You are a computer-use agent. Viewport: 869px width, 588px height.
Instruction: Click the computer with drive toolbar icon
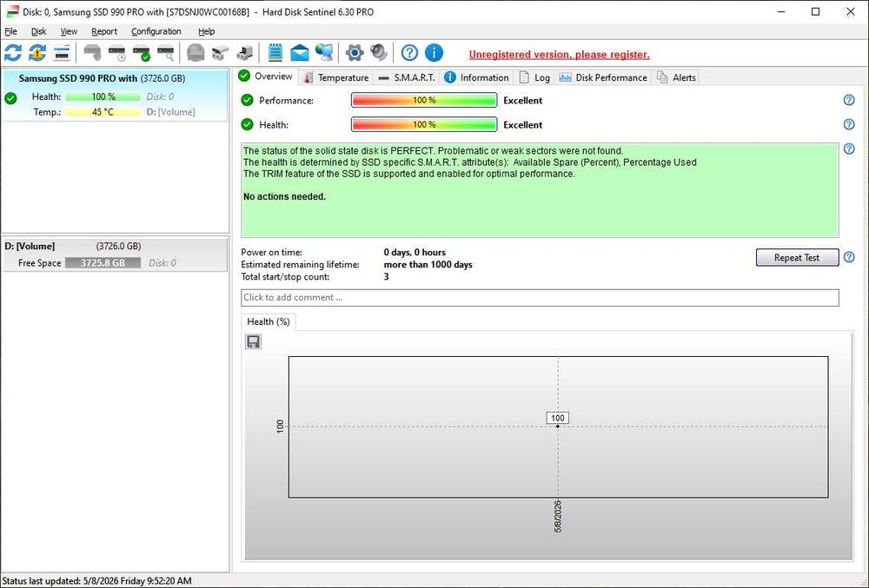tap(244, 53)
